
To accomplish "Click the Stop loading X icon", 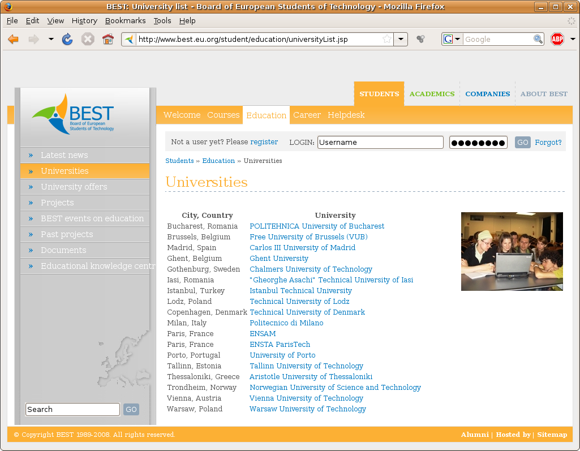I will click(x=88, y=39).
